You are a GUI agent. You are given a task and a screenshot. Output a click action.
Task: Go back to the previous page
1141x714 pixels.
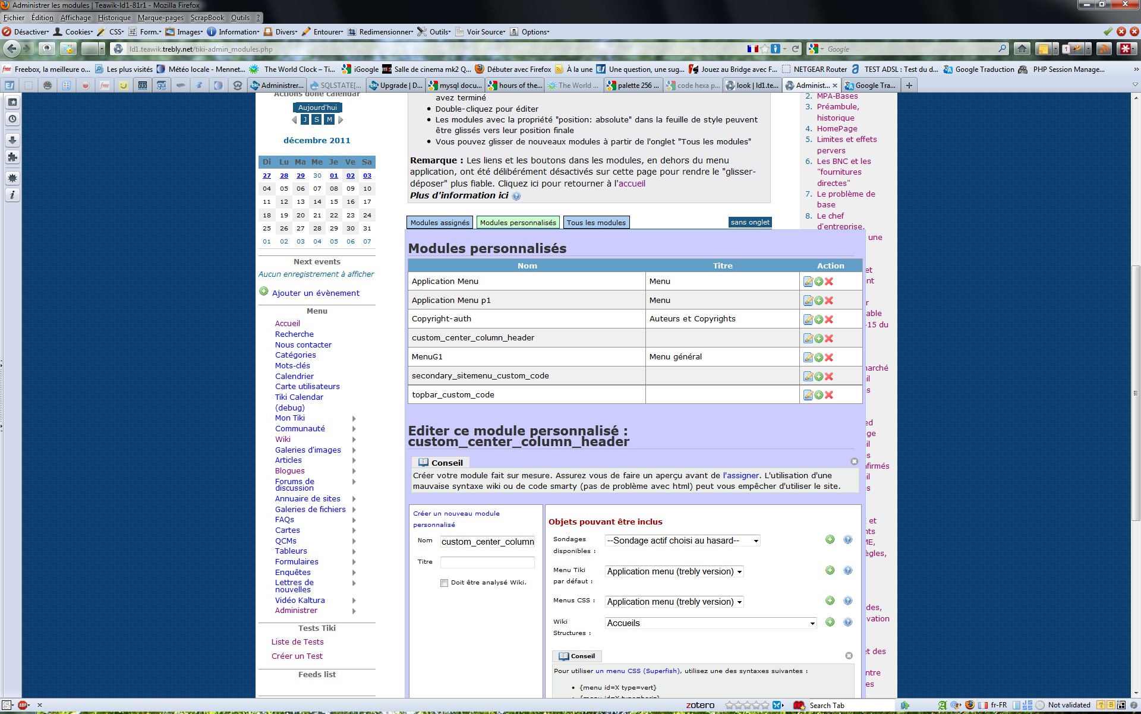pyautogui.click(x=12, y=49)
